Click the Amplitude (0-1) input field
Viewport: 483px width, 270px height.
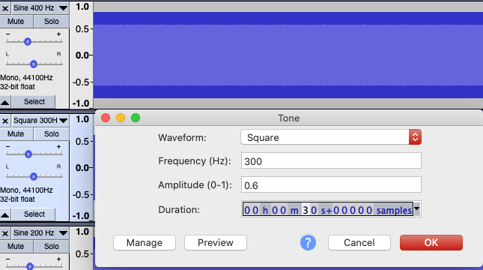tap(331, 184)
